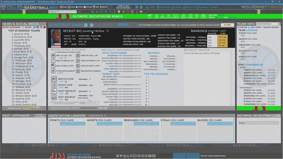
Task: Click the Take Off Both Lists icon
Action: (x=78, y=66)
